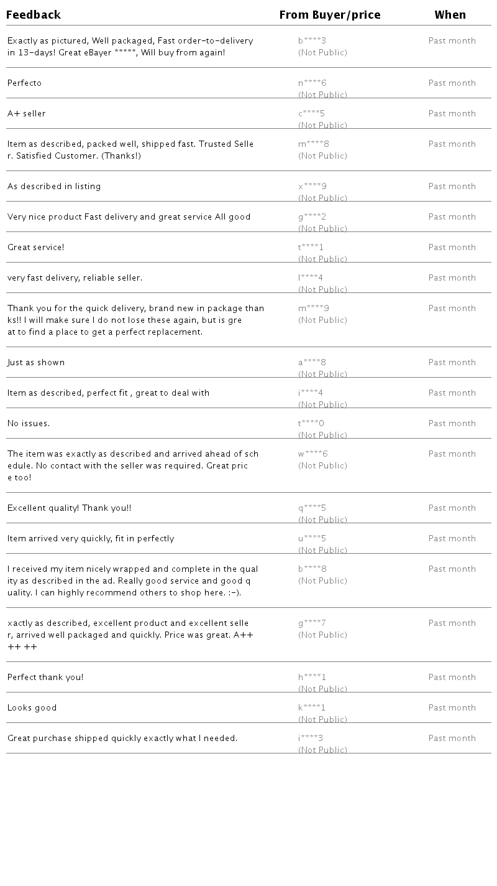Click buyer k****1 username
Viewport: 497px width, 886px height.
pyautogui.click(x=311, y=708)
